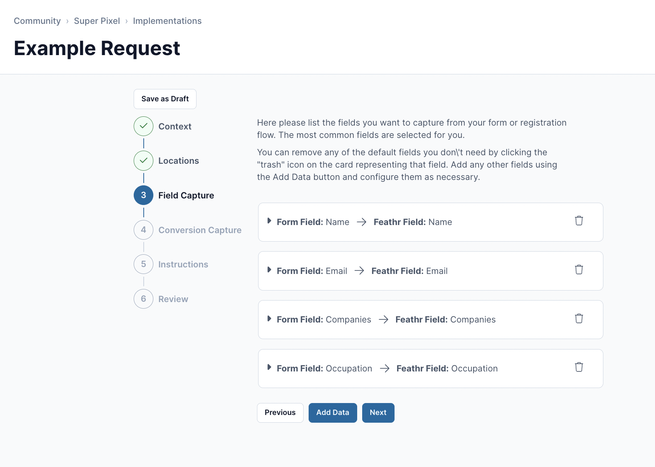This screenshot has height=467, width=655.
Task: Go to the Conversion Capture step
Action: (x=200, y=230)
